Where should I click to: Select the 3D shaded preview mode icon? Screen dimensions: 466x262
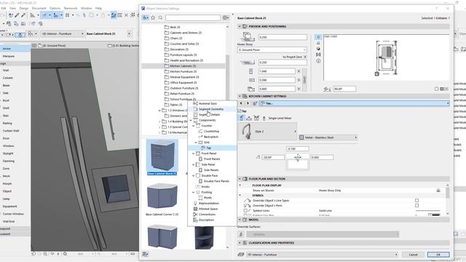pos(318,49)
